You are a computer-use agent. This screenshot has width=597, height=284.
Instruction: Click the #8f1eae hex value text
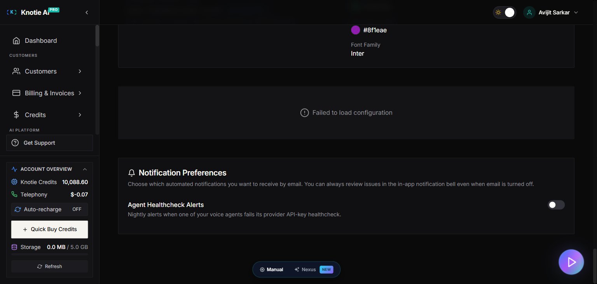click(x=375, y=30)
